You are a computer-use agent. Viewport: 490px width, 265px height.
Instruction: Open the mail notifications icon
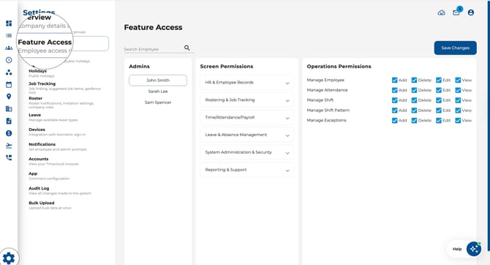[456, 12]
